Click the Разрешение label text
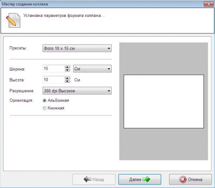Image resolution: width=215 pixels, height=188 pixels. [x=22, y=91]
